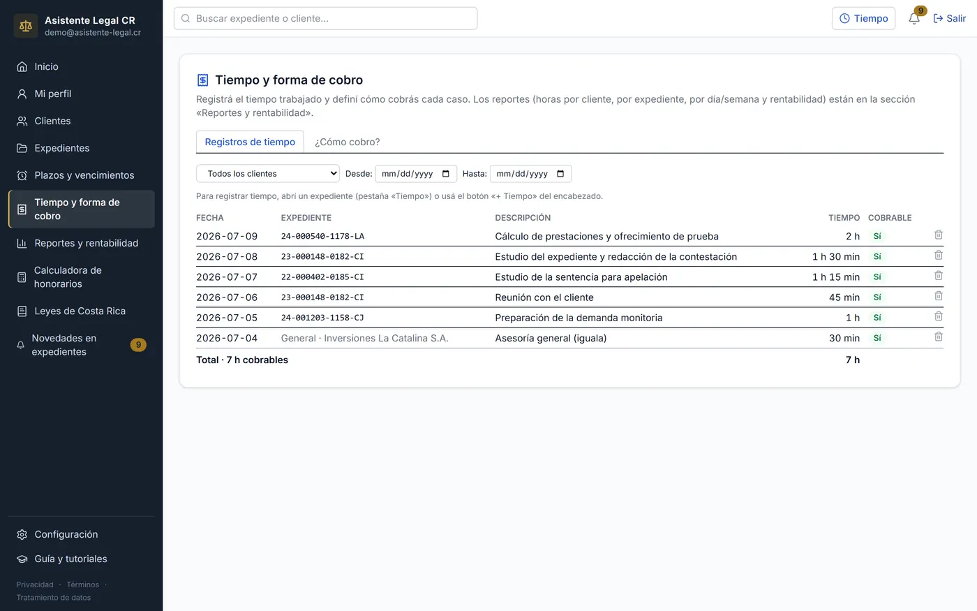Open the Privacidad link
This screenshot has height=611, width=977.
[35, 585]
